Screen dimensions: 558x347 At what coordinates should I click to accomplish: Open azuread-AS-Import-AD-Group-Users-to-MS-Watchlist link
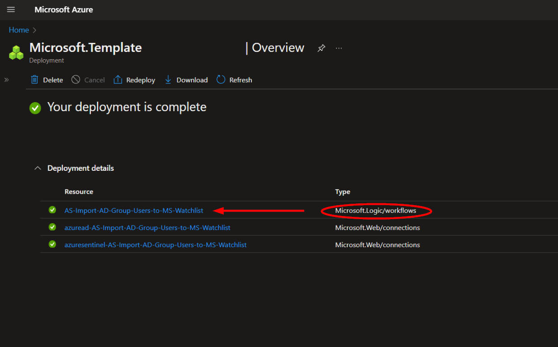pos(147,228)
